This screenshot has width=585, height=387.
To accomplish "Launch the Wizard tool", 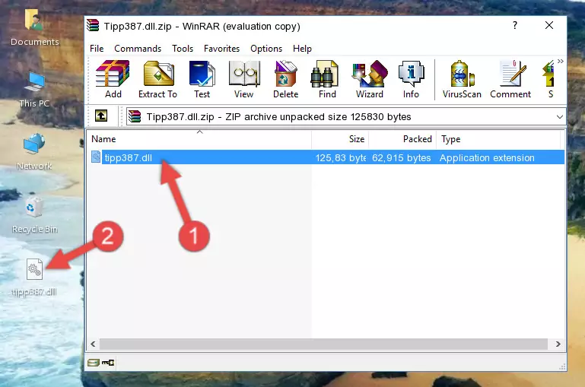I will pos(370,79).
